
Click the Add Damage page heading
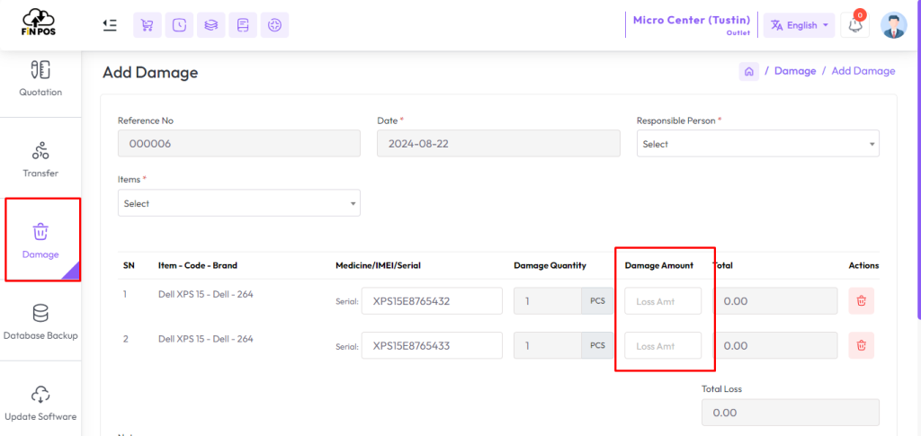point(150,73)
